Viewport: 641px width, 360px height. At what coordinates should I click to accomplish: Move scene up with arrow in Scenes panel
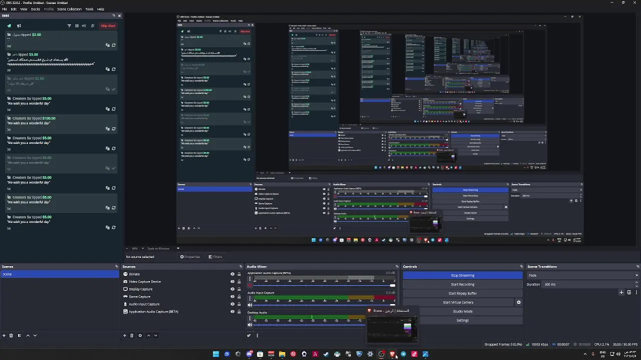click(x=28, y=335)
